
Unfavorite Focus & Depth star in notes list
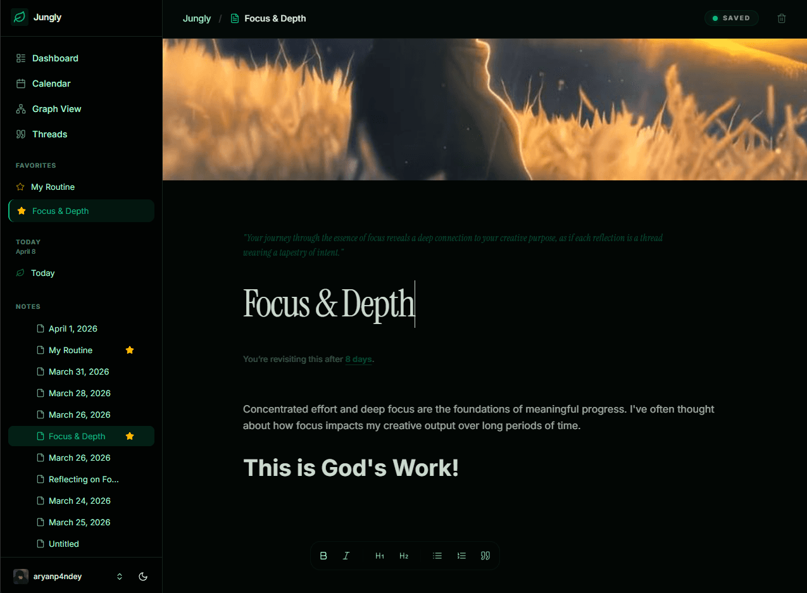click(130, 436)
